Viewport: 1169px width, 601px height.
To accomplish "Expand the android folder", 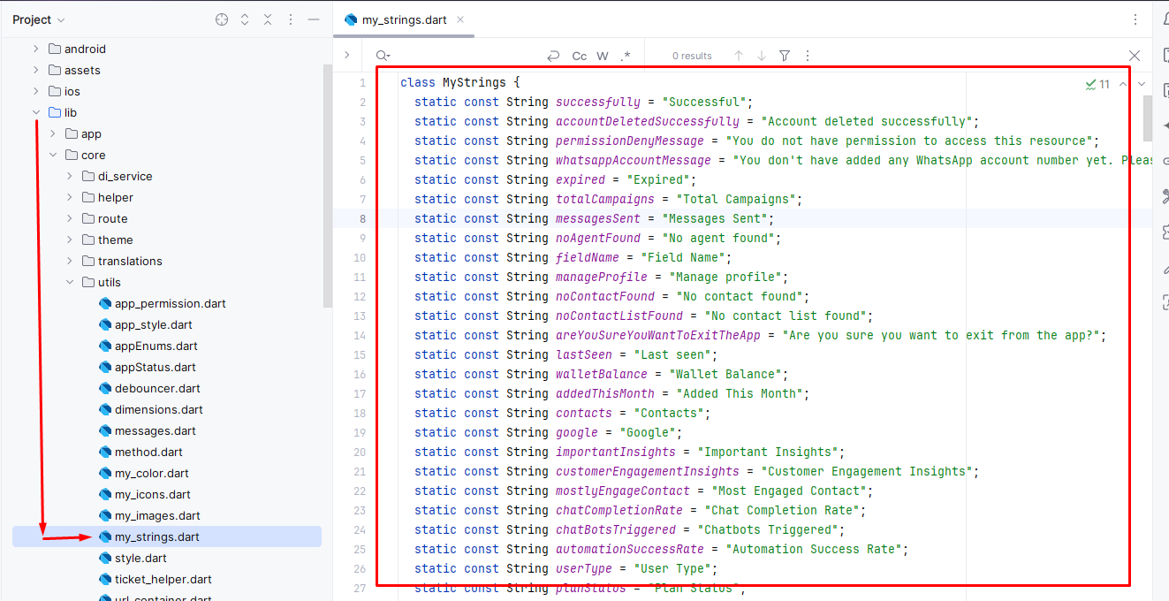I will (x=35, y=49).
